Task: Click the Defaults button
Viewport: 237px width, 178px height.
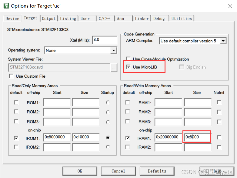Action: tap(157, 171)
